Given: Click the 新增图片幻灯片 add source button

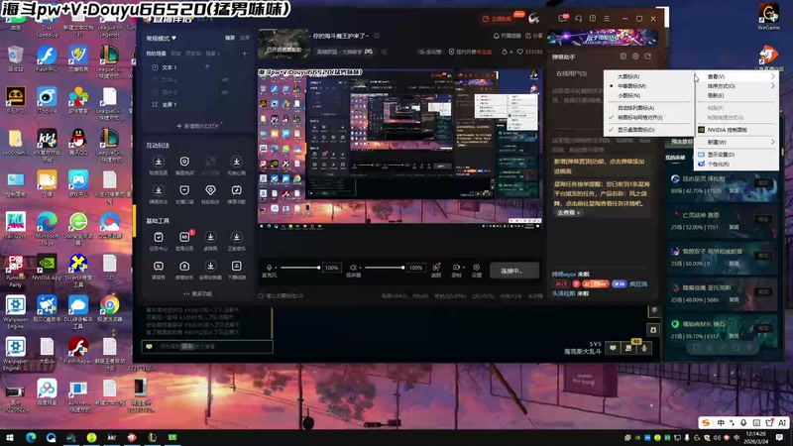Looking at the screenshot, I should pyautogui.click(x=199, y=126).
